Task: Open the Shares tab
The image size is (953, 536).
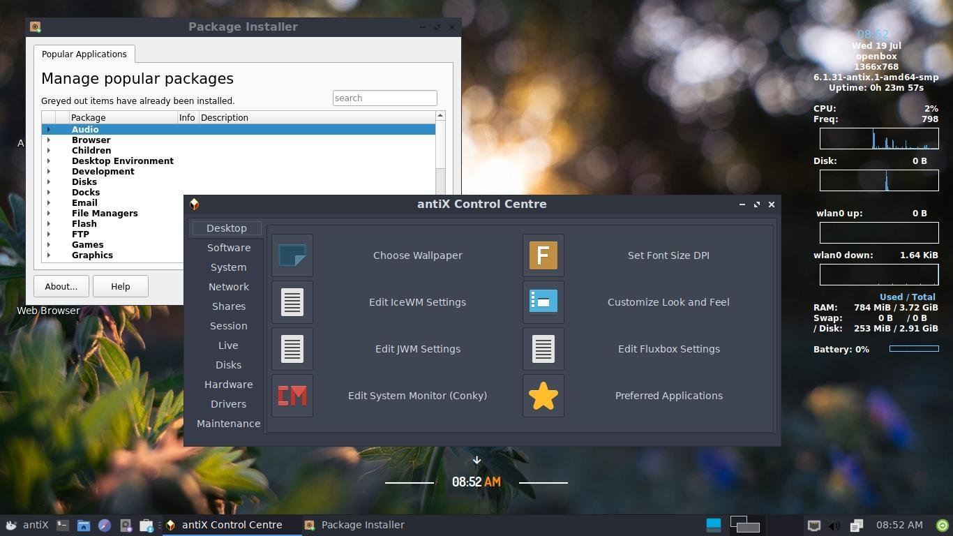Action: click(228, 306)
